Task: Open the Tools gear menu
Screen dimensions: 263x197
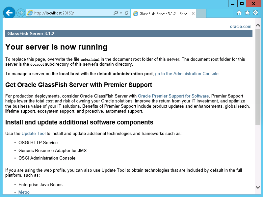Action: [255, 13]
